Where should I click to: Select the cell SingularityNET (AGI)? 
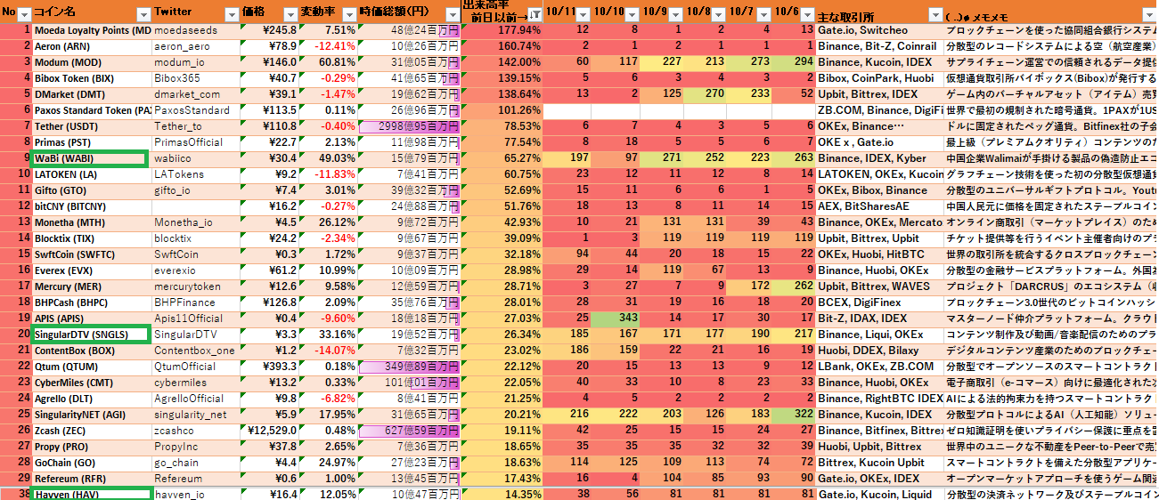(x=92, y=415)
